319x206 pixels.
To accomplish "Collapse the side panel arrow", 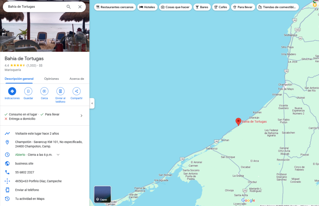I will [x=92, y=103].
